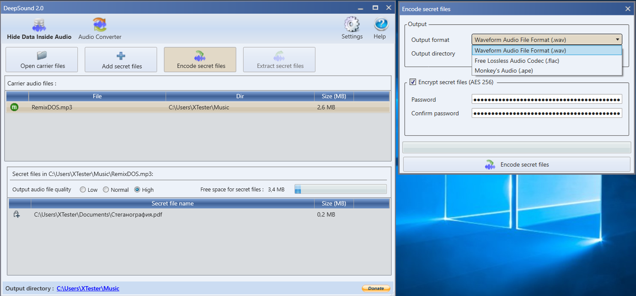Select Normal output audio quality
The height and width of the screenshot is (296, 636).
[x=106, y=190]
